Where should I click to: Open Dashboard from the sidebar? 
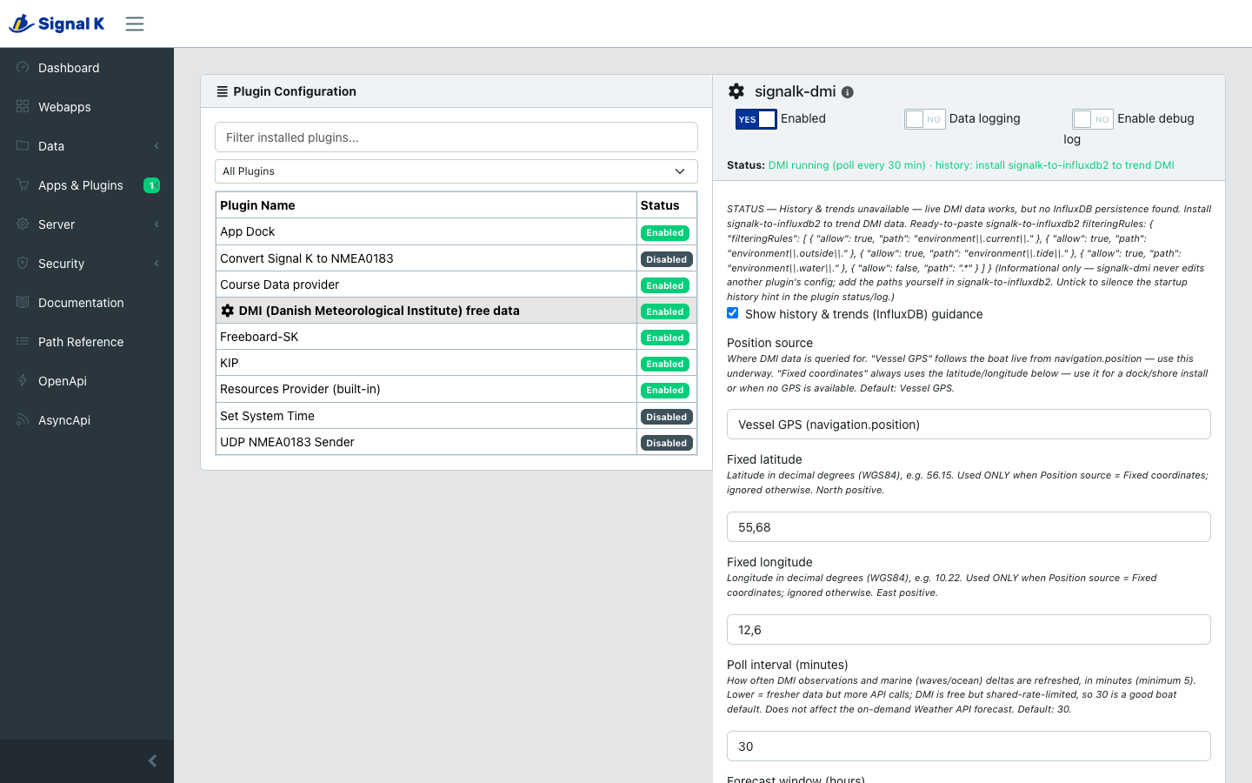pyautogui.click(x=87, y=68)
